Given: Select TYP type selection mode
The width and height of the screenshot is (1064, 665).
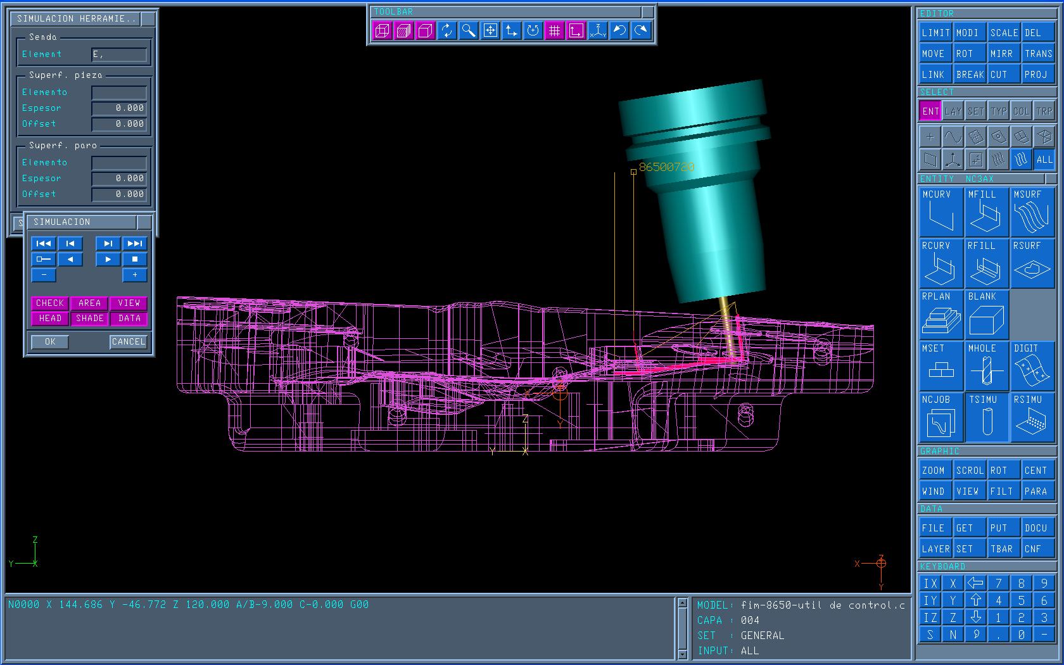Looking at the screenshot, I should pyautogui.click(x=999, y=111).
